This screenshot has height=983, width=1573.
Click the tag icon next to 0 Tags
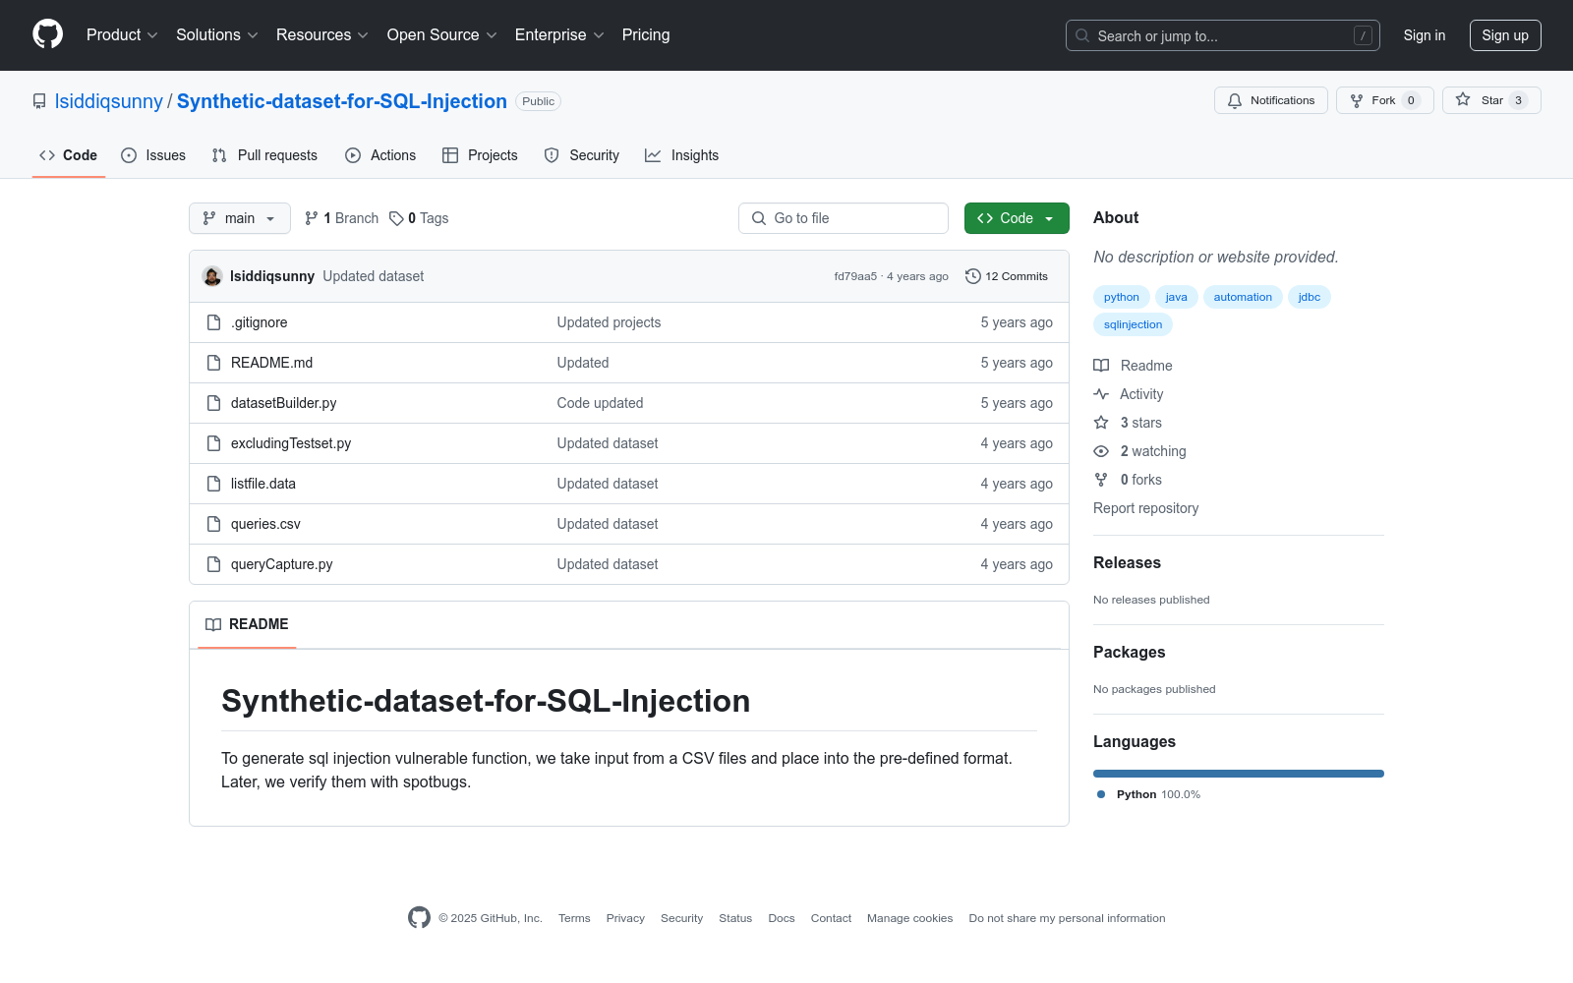[396, 218]
